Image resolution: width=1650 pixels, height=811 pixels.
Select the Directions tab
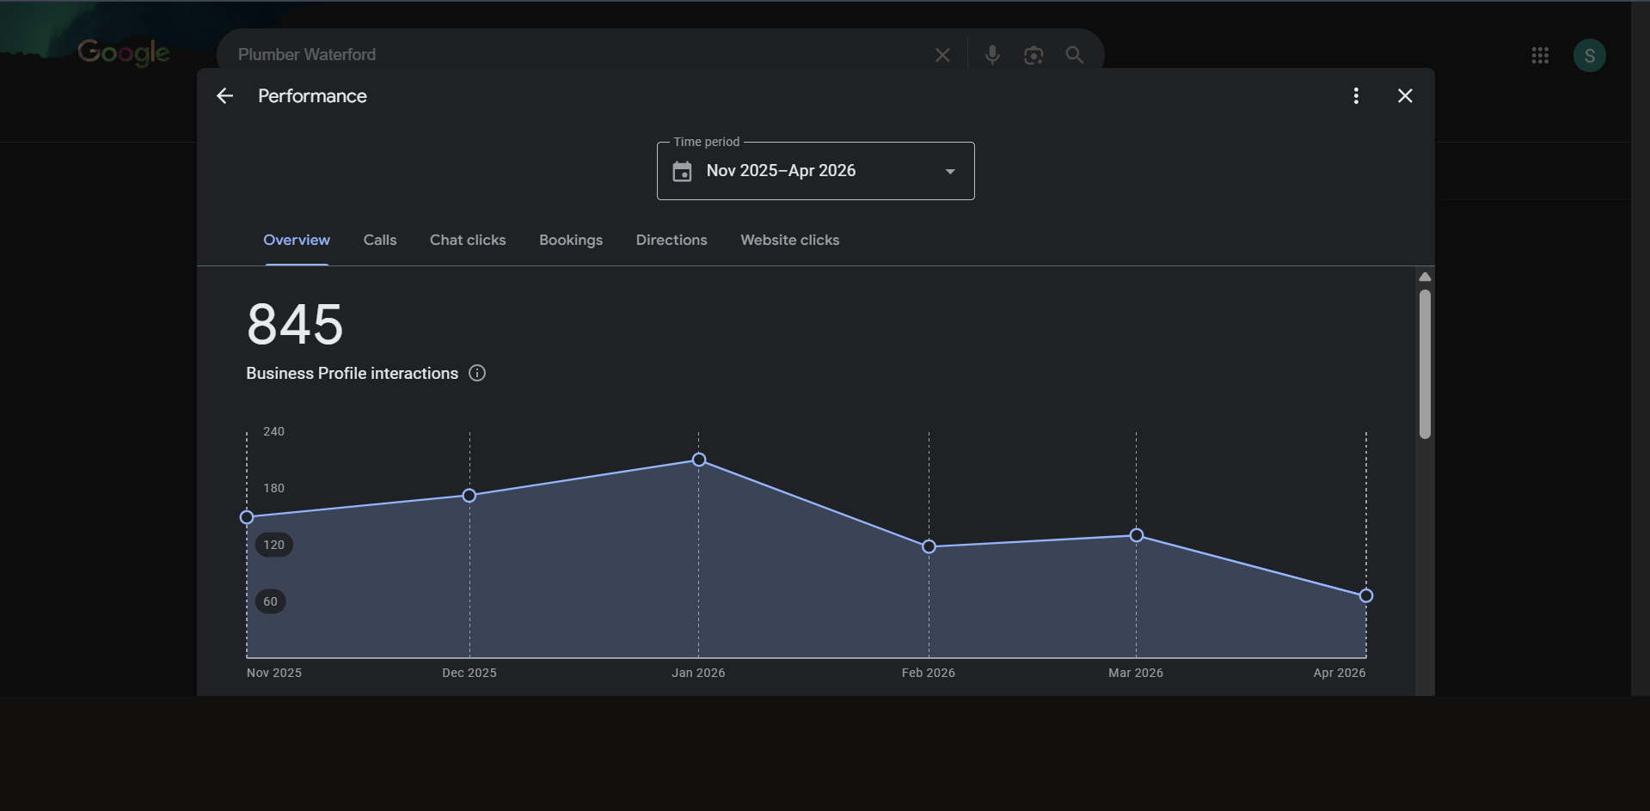(671, 240)
